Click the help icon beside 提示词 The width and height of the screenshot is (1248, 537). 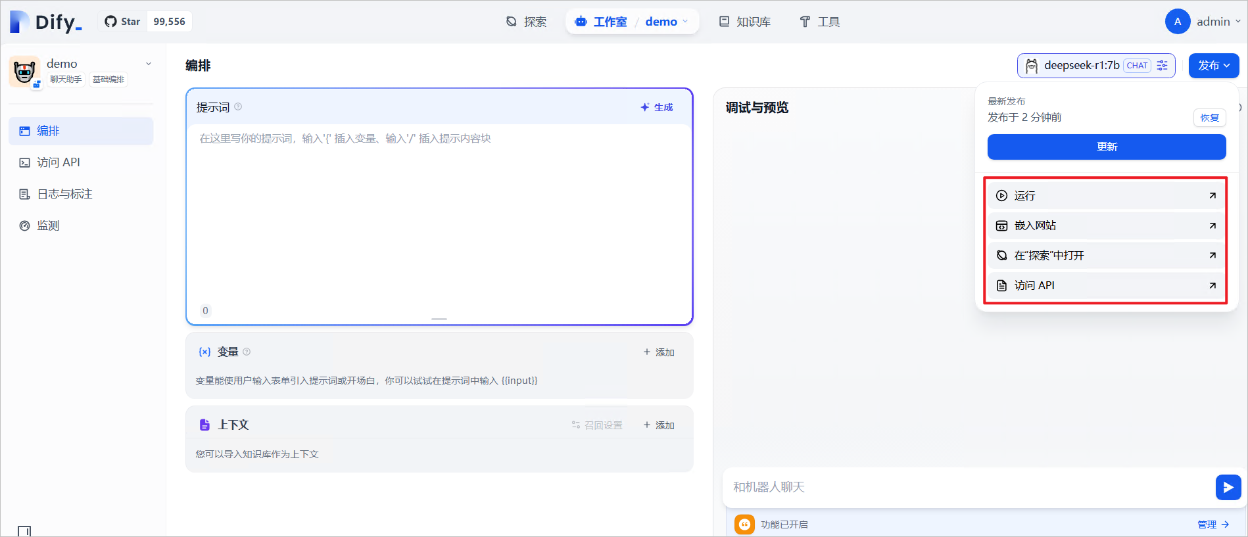pyautogui.click(x=238, y=106)
